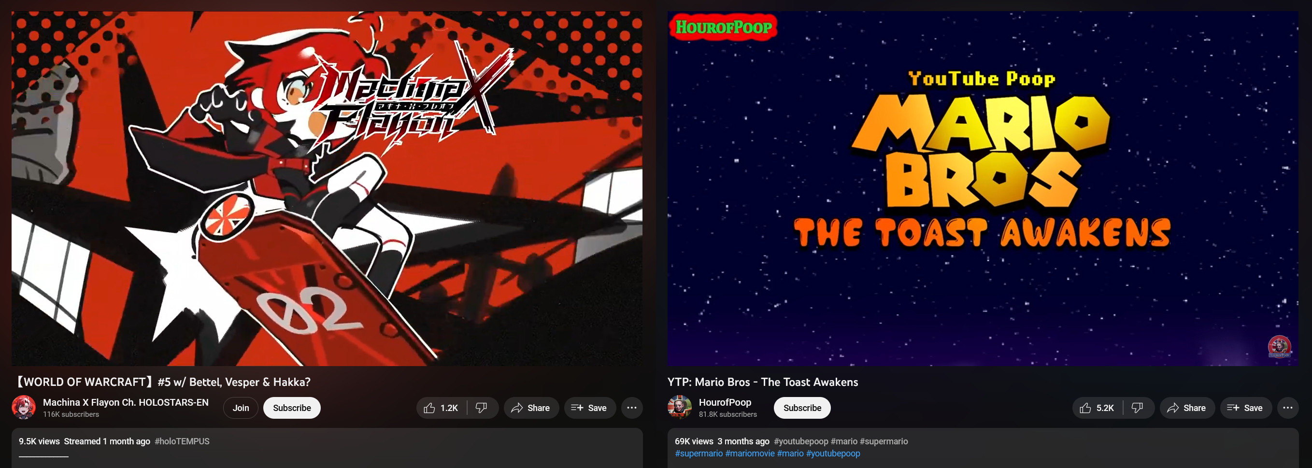Open more actions menu for Flayon video
This screenshot has width=1312, height=468.
click(631, 408)
